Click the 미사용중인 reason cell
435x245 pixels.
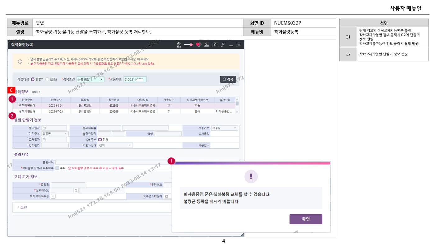tap(225, 111)
